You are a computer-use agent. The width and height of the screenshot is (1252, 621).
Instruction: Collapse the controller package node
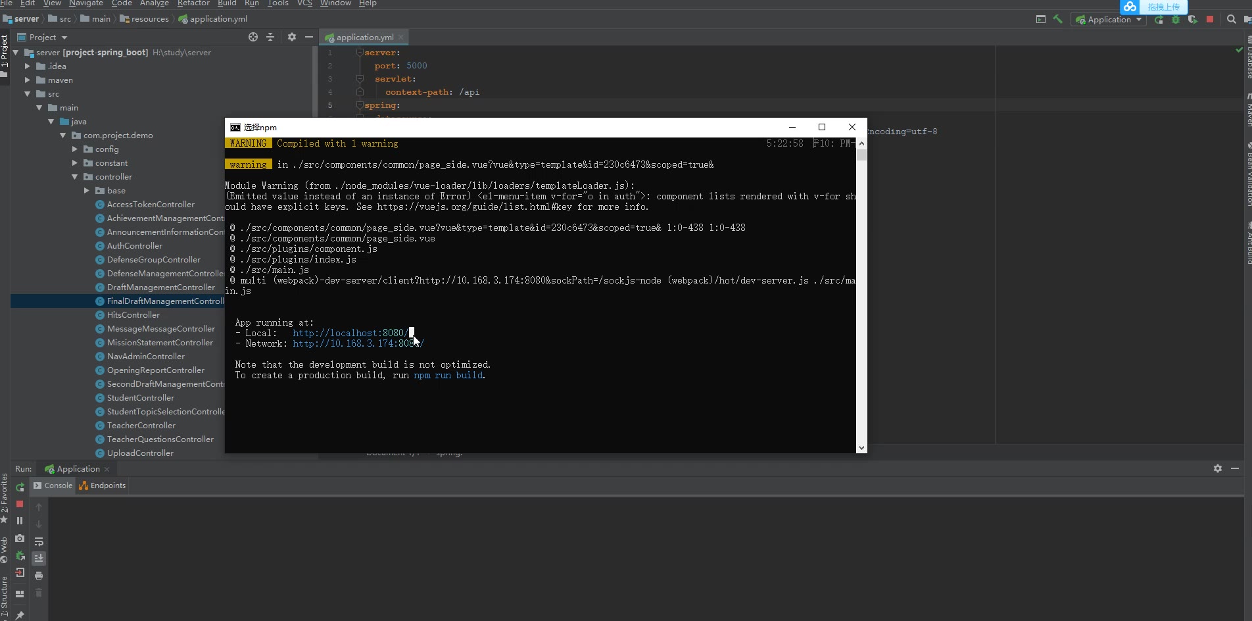(75, 177)
